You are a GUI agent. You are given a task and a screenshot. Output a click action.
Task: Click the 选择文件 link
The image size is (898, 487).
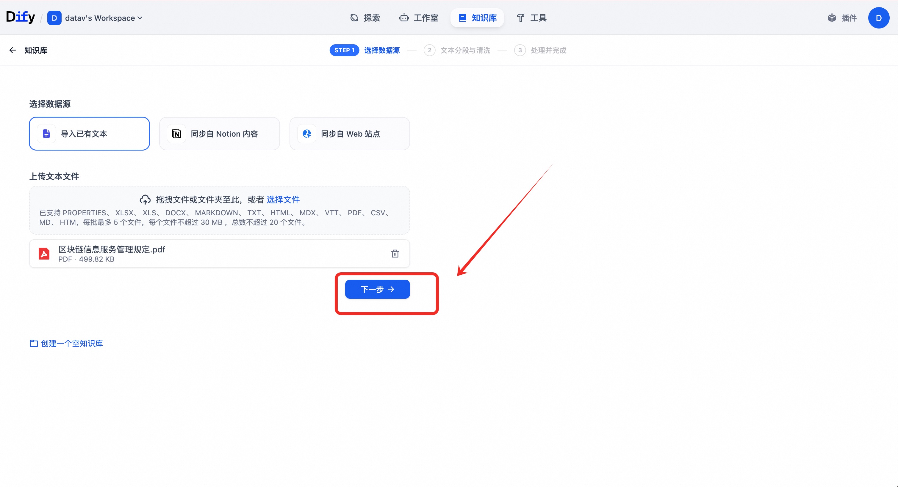click(x=283, y=200)
